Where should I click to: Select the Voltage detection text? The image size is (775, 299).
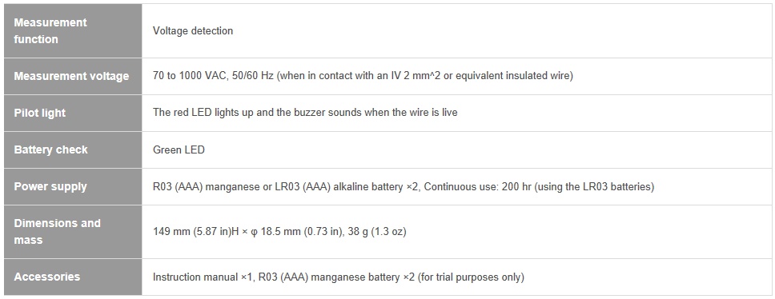coord(193,30)
